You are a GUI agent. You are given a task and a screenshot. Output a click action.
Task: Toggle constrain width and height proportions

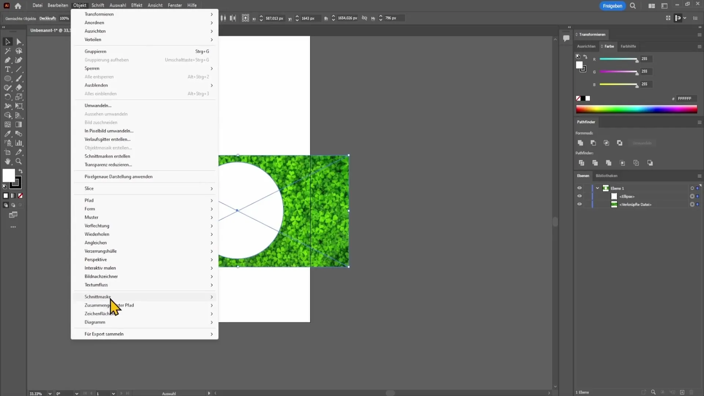[364, 18]
